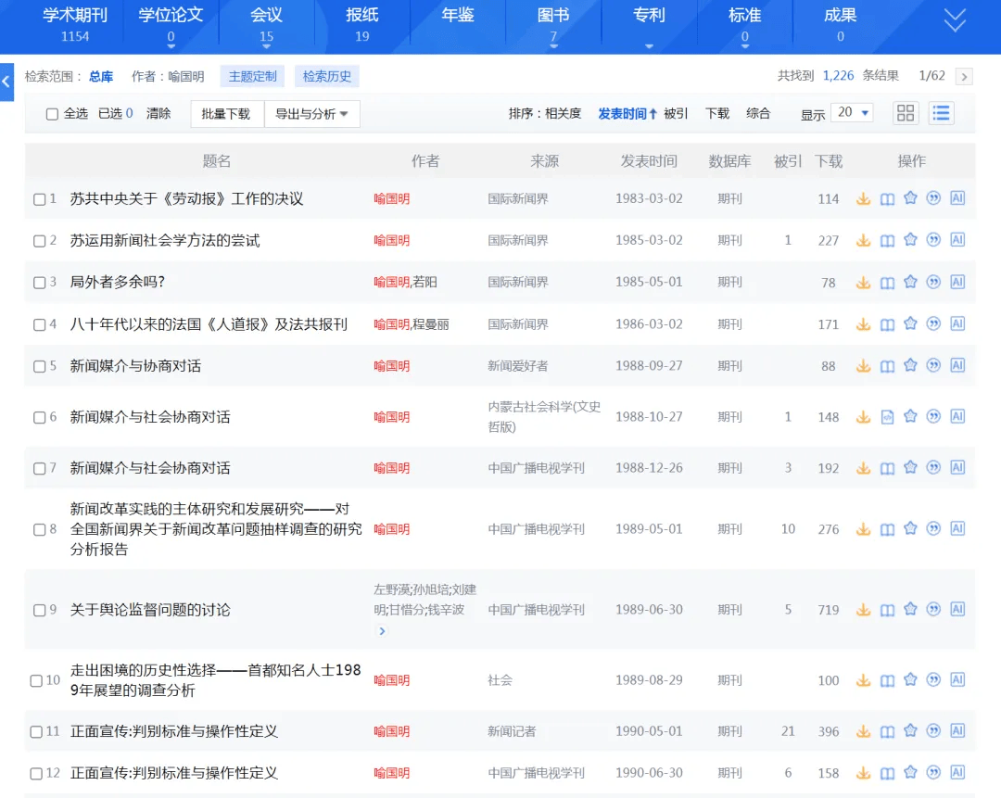Sort results by 综合

pyautogui.click(x=758, y=114)
